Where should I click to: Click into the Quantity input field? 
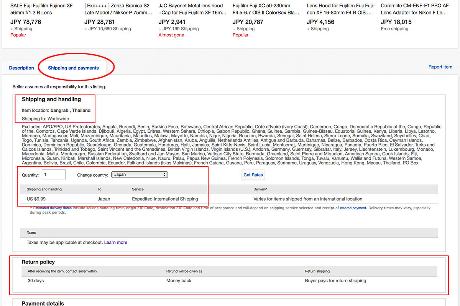tap(54, 175)
